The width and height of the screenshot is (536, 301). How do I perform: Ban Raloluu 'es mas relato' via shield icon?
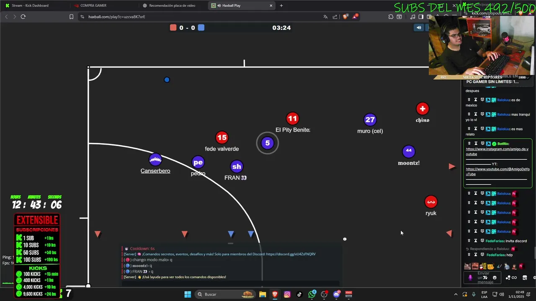tap(482, 129)
